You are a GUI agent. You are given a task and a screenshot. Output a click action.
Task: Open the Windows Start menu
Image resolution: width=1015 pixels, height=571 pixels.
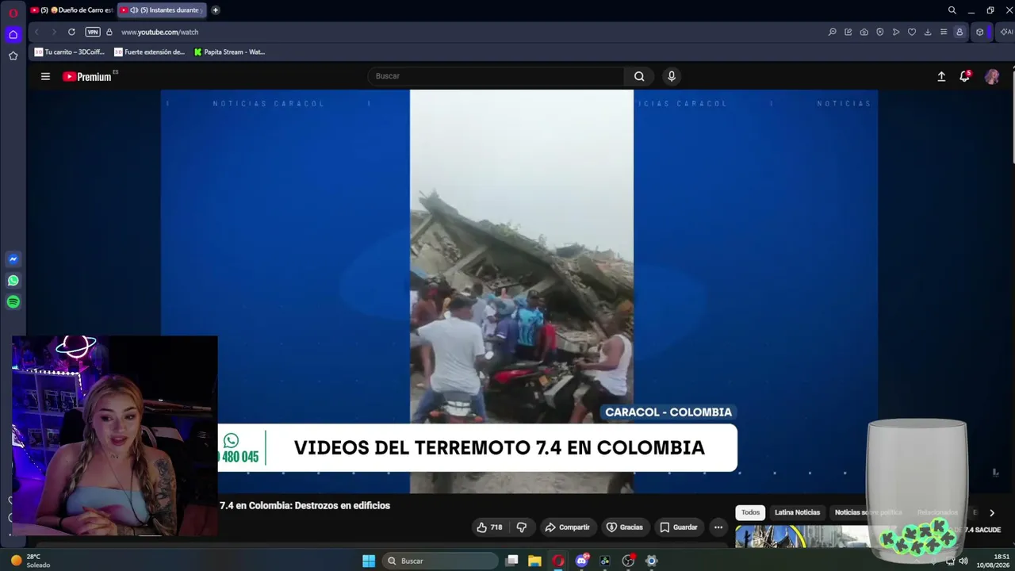coord(369,561)
